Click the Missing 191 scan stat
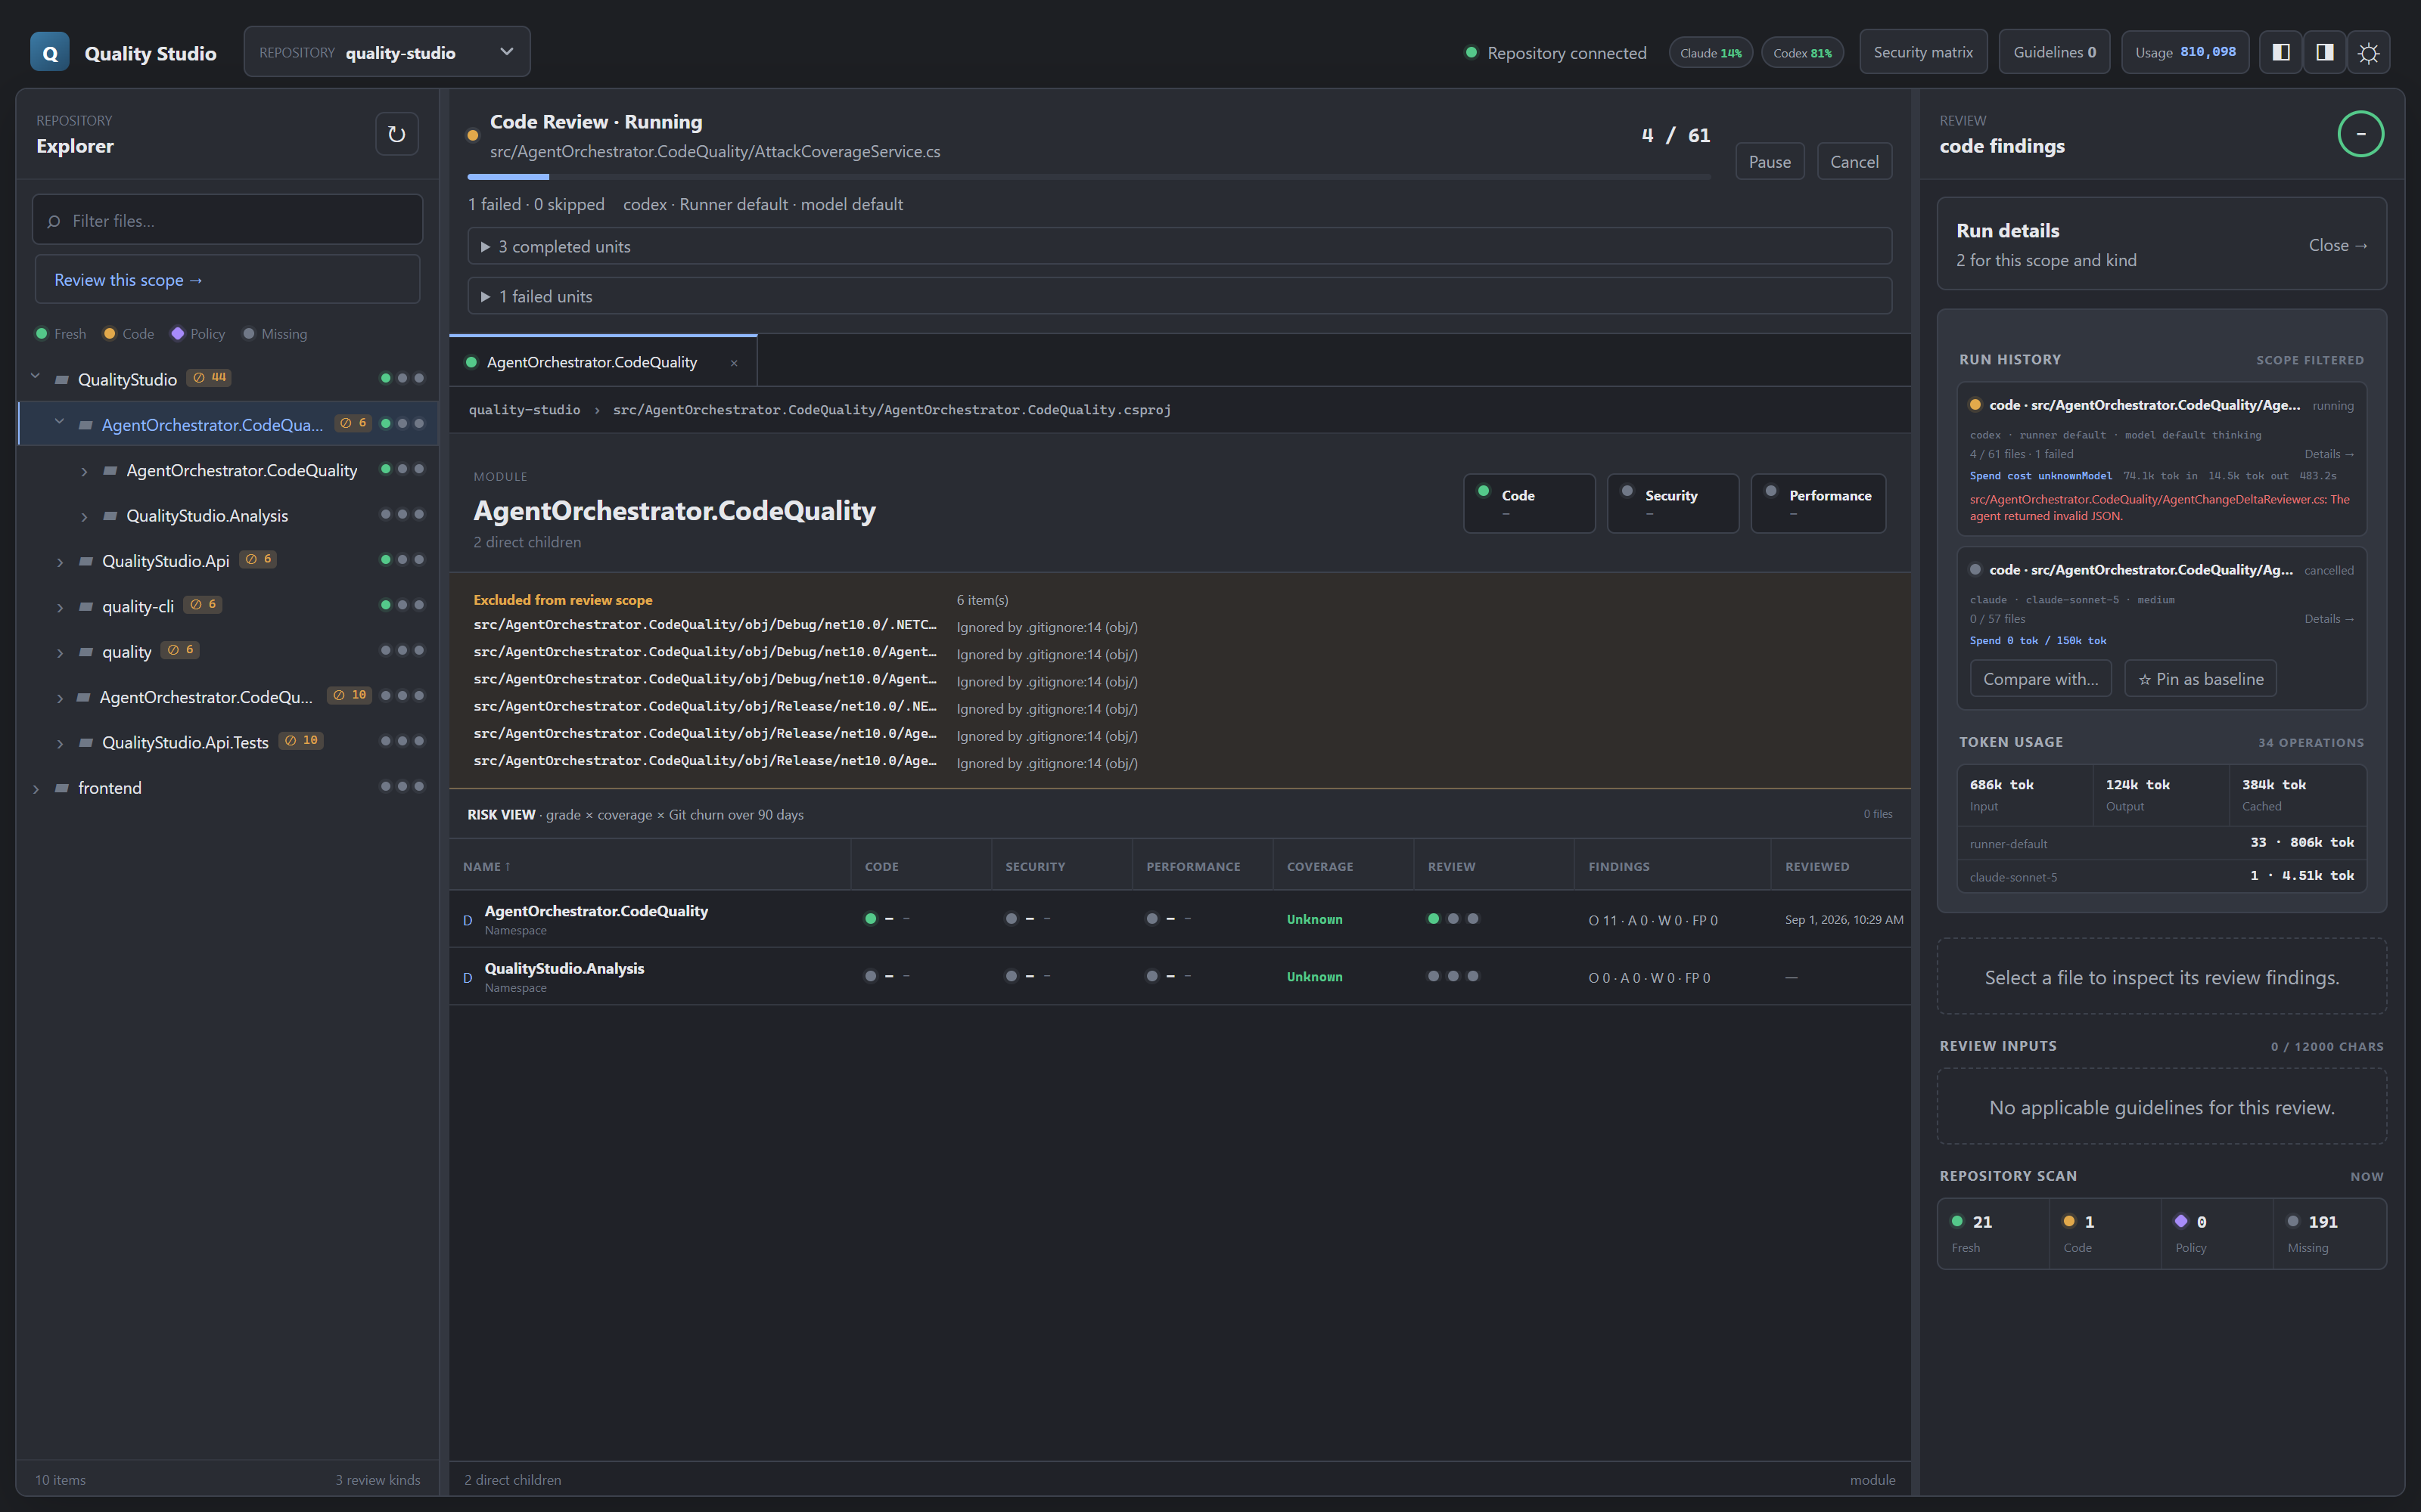Screen dimensions: 2421x1512 point(2329,1234)
